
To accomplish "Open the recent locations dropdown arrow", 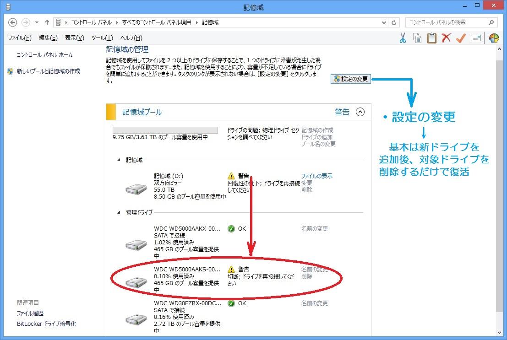I will click(x=37, y=22).
